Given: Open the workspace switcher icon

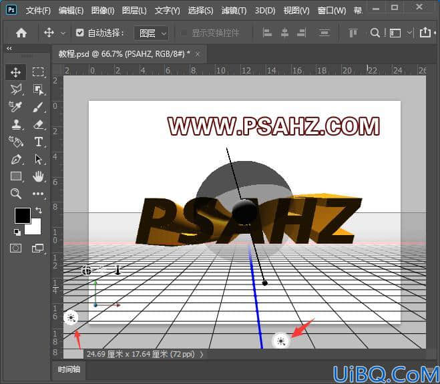Looking at the screenshot, I should pyautogui.click(x=395, y=33).
